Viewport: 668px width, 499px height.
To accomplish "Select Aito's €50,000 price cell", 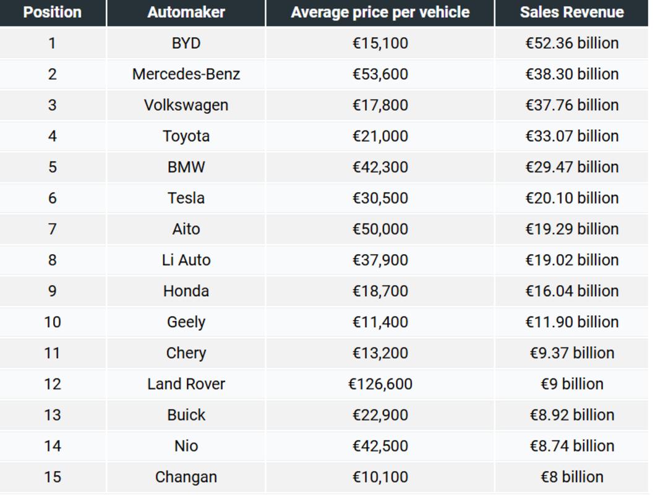I will (380, 229).
